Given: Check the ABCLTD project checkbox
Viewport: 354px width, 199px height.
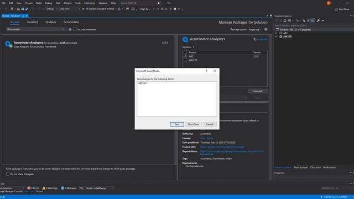Looking at the screenshot, I should 185,60.
